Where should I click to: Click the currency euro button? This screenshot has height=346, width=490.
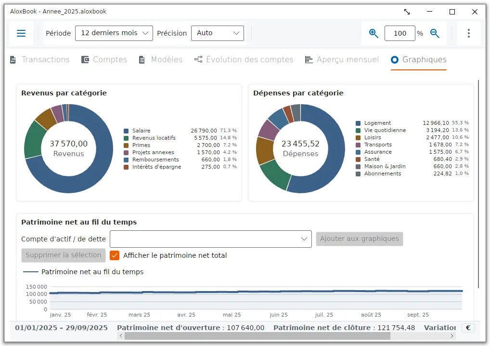pyautogui.click(x=468, y=328)
